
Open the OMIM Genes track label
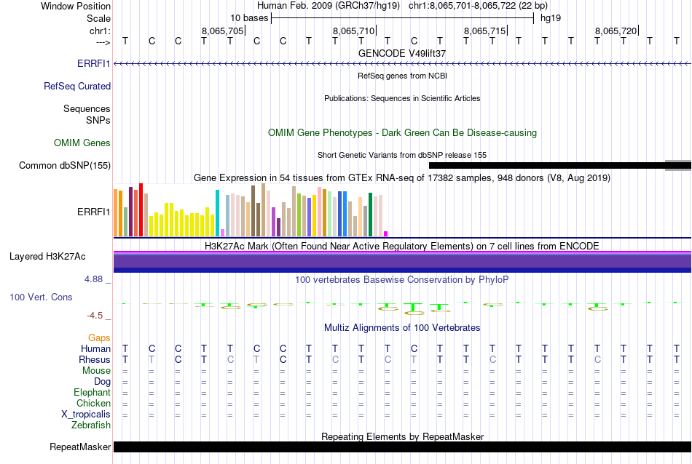(82, 143)
